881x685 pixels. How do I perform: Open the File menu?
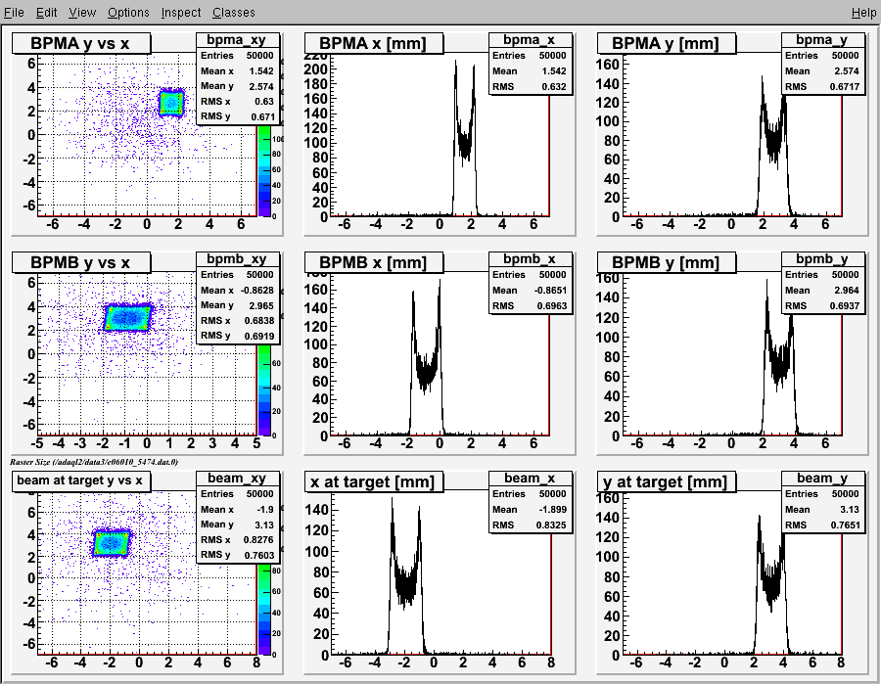pyautogui.click(x=14, y=12)
